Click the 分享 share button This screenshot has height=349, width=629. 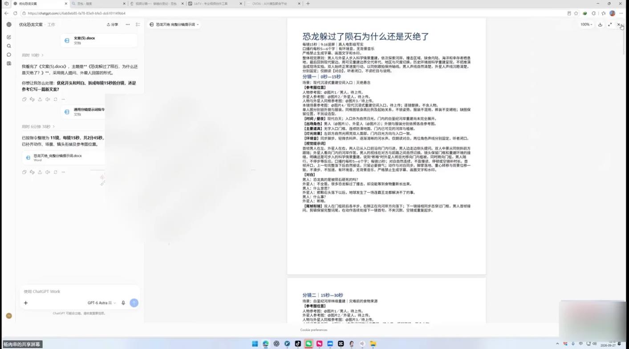pyautogui.click(x=113, y=24)
